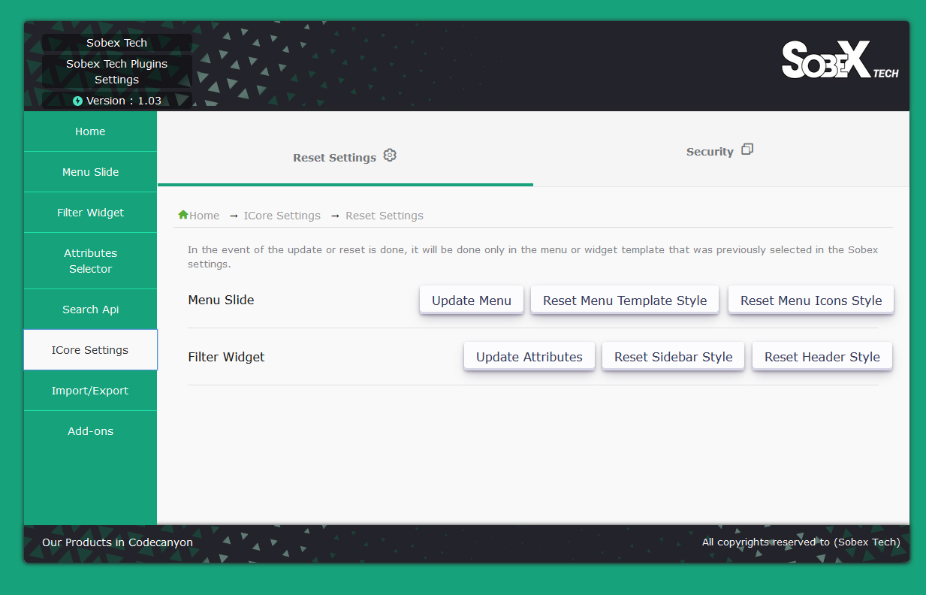Screen dimensions: 926x595
Task: Open the Import/Export section
Action: click(x=90, y=391)
